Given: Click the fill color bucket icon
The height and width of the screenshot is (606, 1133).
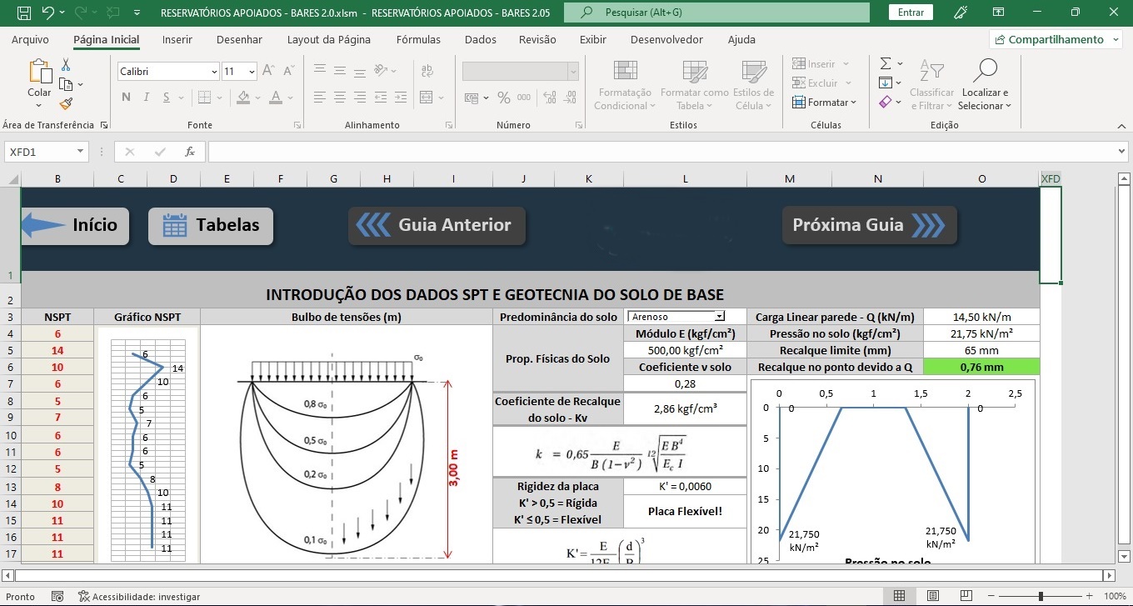Looking at the screenshot, I should click(243, 97).
